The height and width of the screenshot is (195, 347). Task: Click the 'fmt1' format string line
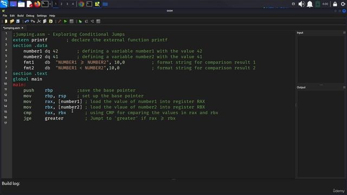pyautogui.click(x=74, y=62)
